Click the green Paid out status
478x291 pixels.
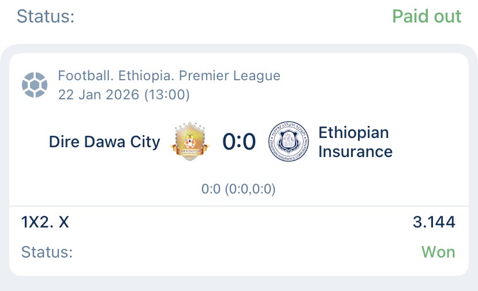pos(427,16)
